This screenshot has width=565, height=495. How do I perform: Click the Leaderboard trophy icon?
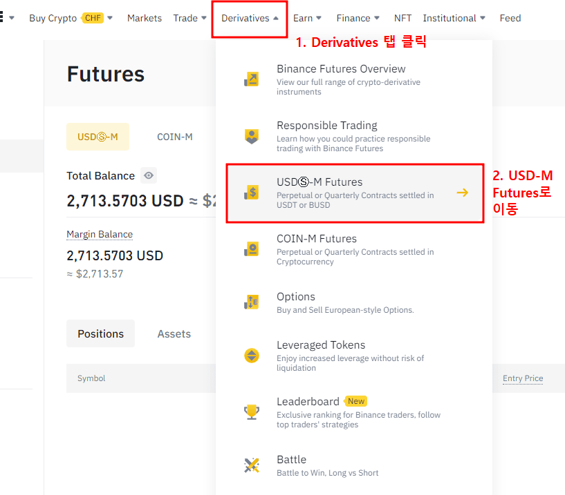(252, 412)
